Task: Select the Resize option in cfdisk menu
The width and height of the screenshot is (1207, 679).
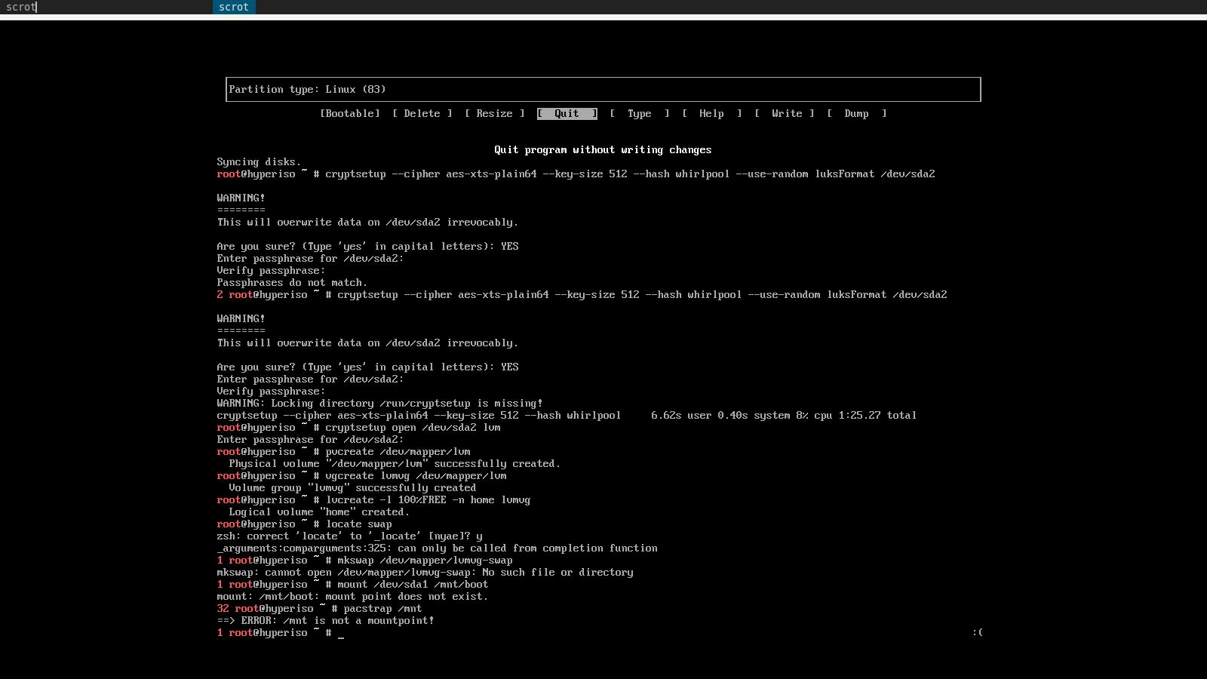Action: [494, 114]
